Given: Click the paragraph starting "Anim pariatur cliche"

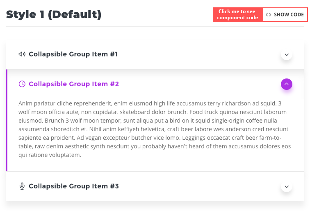Looking at the screenshot, I should pos(155,129).
